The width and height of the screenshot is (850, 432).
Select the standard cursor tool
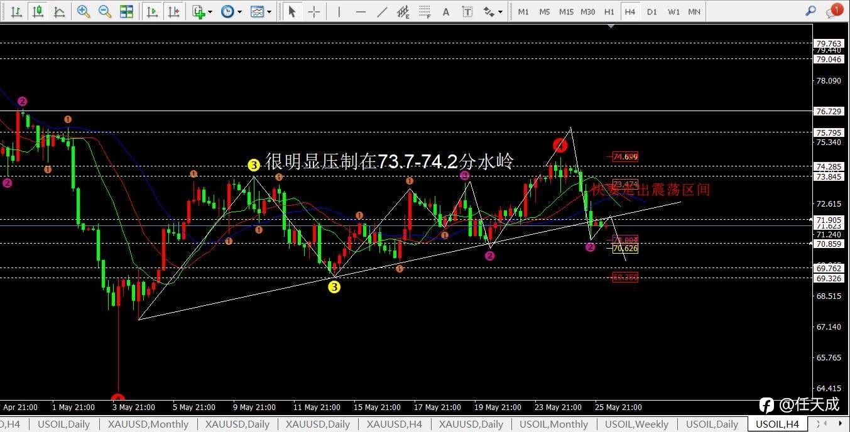click(x=292, y=11)
